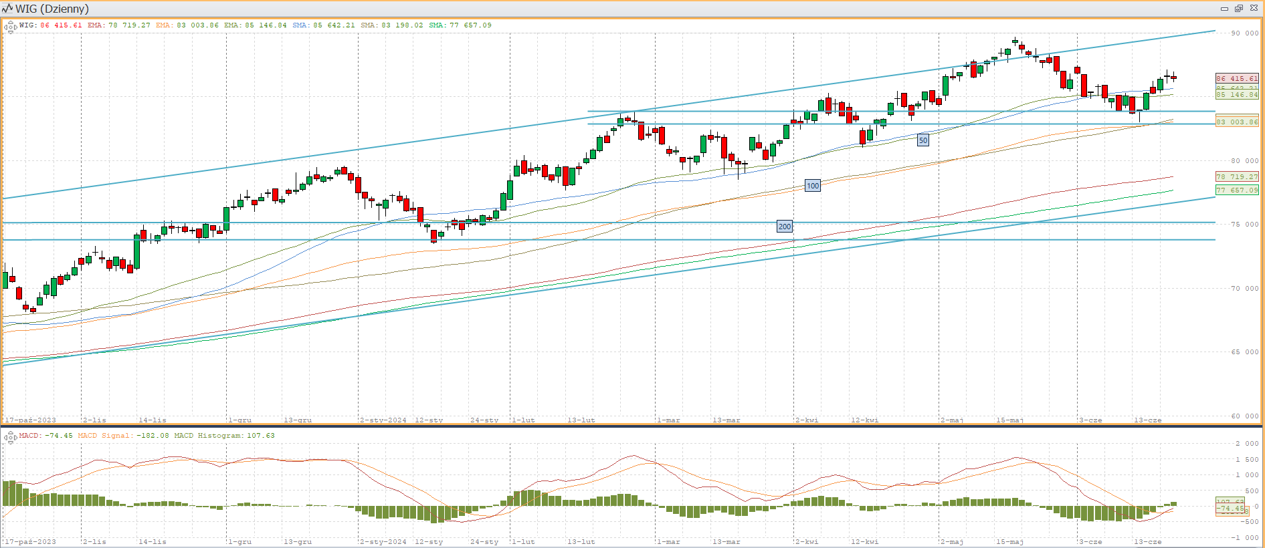Select the moving average marker labeled 50
1265x548 pixels.
(x=922, y=140)
